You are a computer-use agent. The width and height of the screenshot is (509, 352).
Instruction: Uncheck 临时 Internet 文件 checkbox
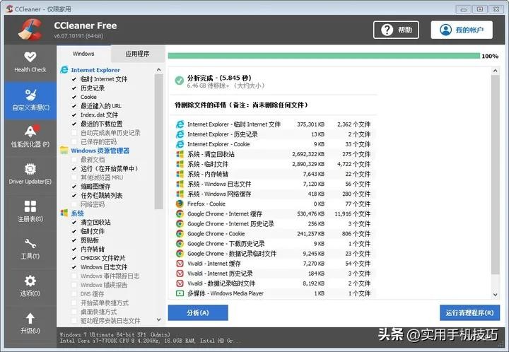(x=74, y=79)
